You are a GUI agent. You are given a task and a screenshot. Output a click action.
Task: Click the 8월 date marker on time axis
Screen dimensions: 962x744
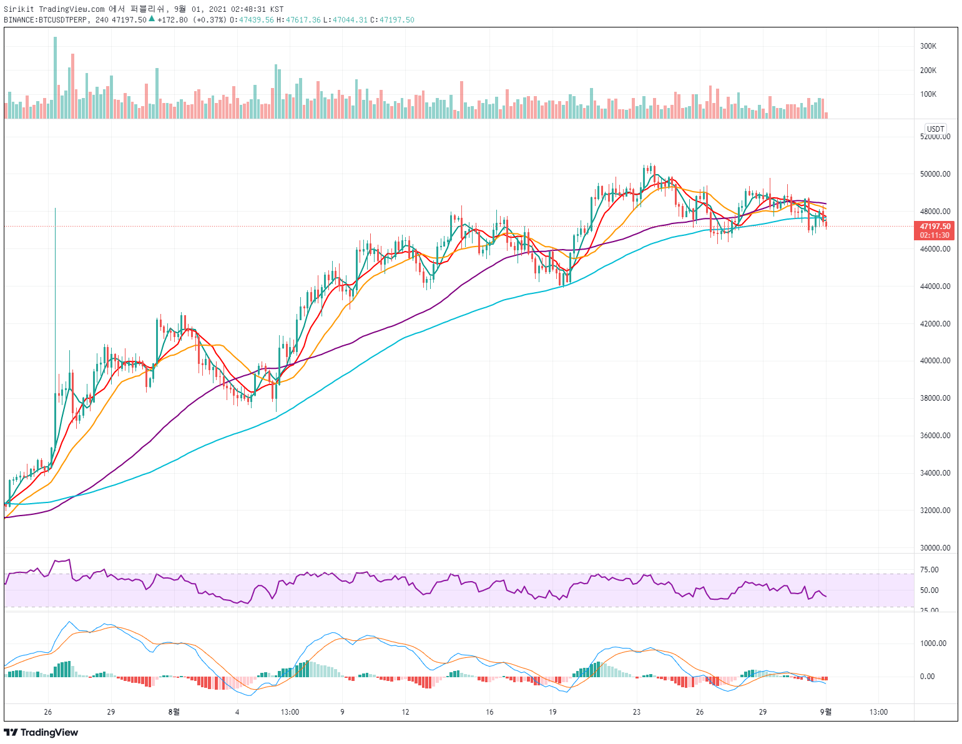click(x=174, y=712)
